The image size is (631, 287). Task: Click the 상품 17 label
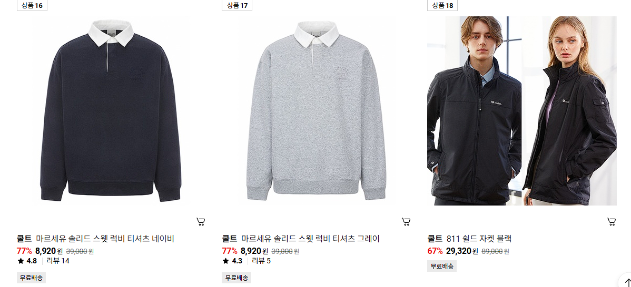point(237,5)
